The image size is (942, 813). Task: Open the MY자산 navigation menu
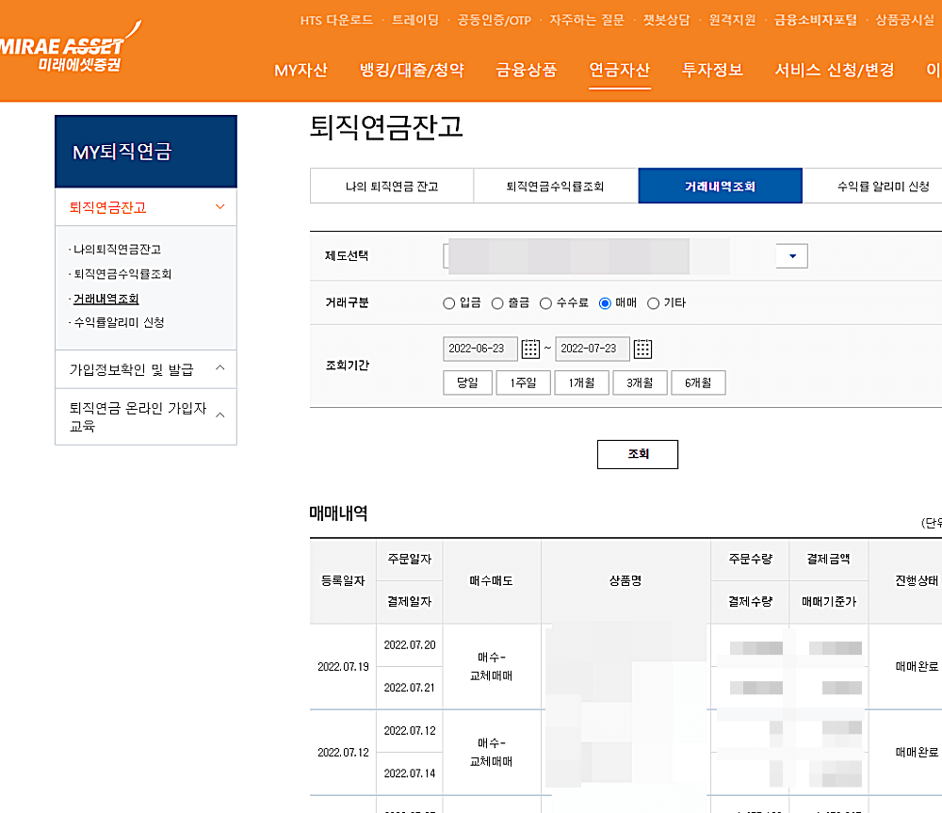coord(299,70)
